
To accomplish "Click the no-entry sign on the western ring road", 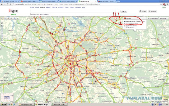I will click(x=20, y=52).
